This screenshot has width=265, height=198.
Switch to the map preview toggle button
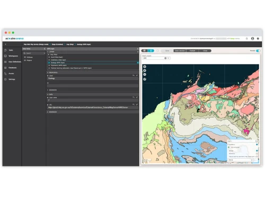click(x=151, y=51)
